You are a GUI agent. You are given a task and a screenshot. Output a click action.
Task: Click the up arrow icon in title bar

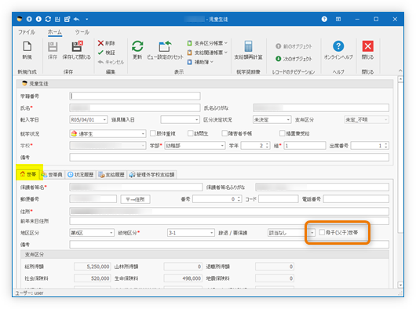29,19
